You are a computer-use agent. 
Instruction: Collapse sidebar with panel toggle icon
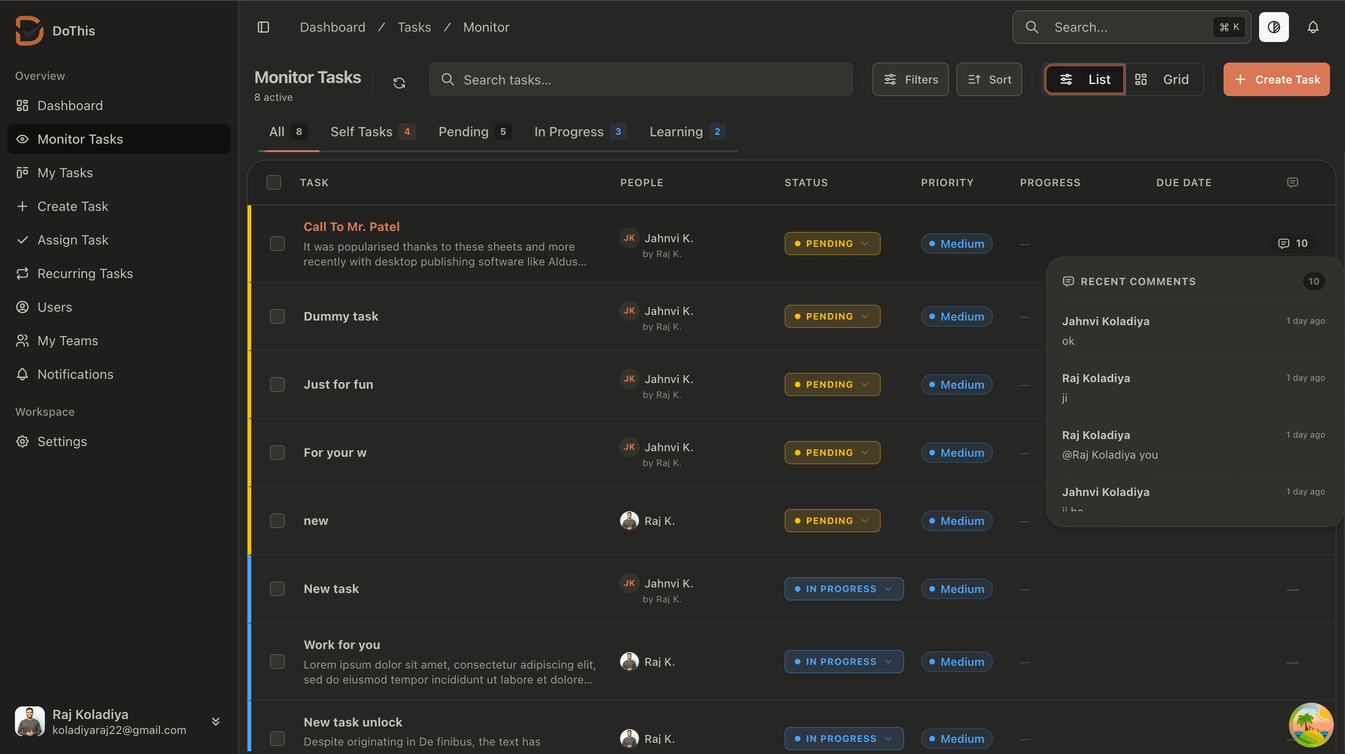tap(263, 27)
